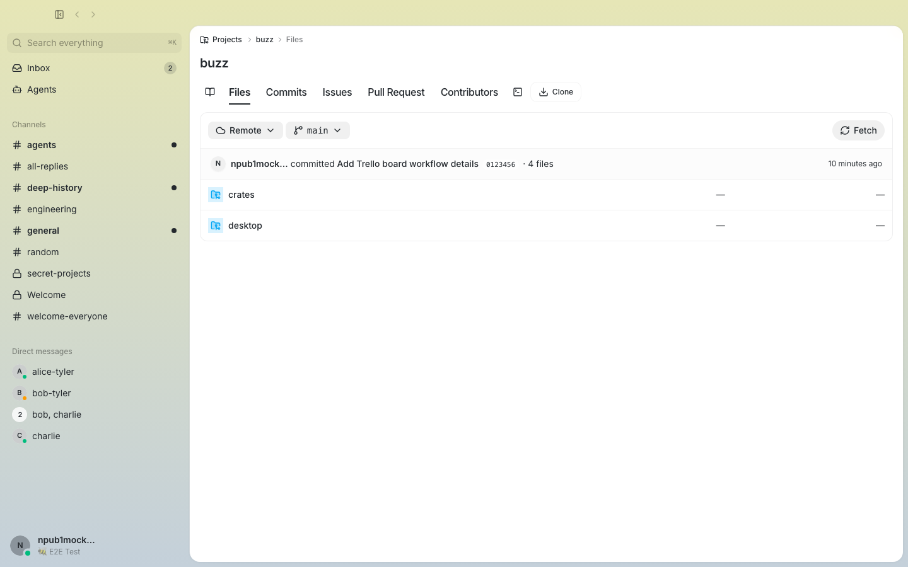Open the secret-projects locked channel

pyautogui.click(x=94, y=273)
